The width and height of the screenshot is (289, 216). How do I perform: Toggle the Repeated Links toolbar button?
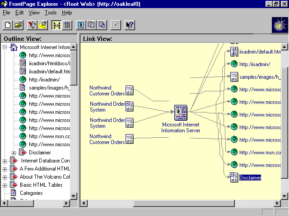[92, 25]
